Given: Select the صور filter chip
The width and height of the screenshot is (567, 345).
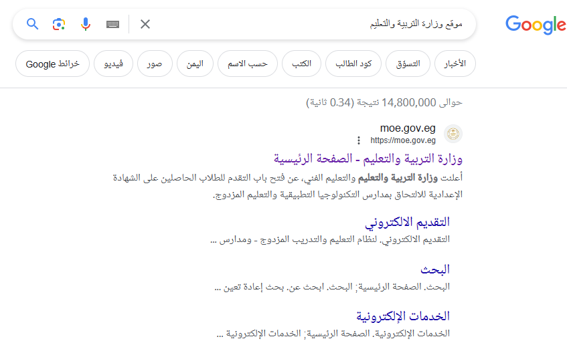Looking at the screenshot, I should [x=155, y=64].
